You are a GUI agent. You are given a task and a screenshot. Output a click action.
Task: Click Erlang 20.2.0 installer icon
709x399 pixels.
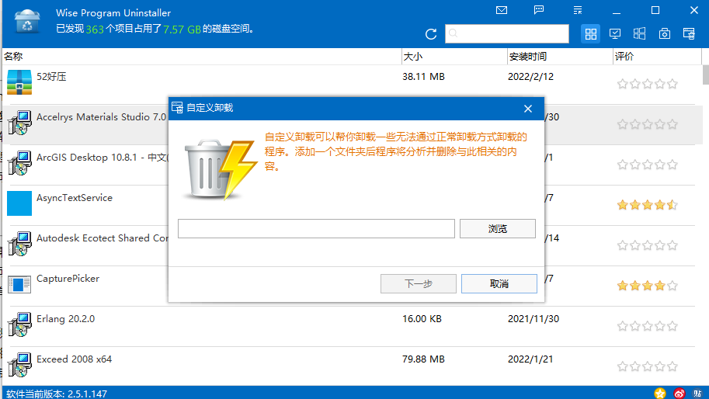pyautogui.click(x=19, y=324)
